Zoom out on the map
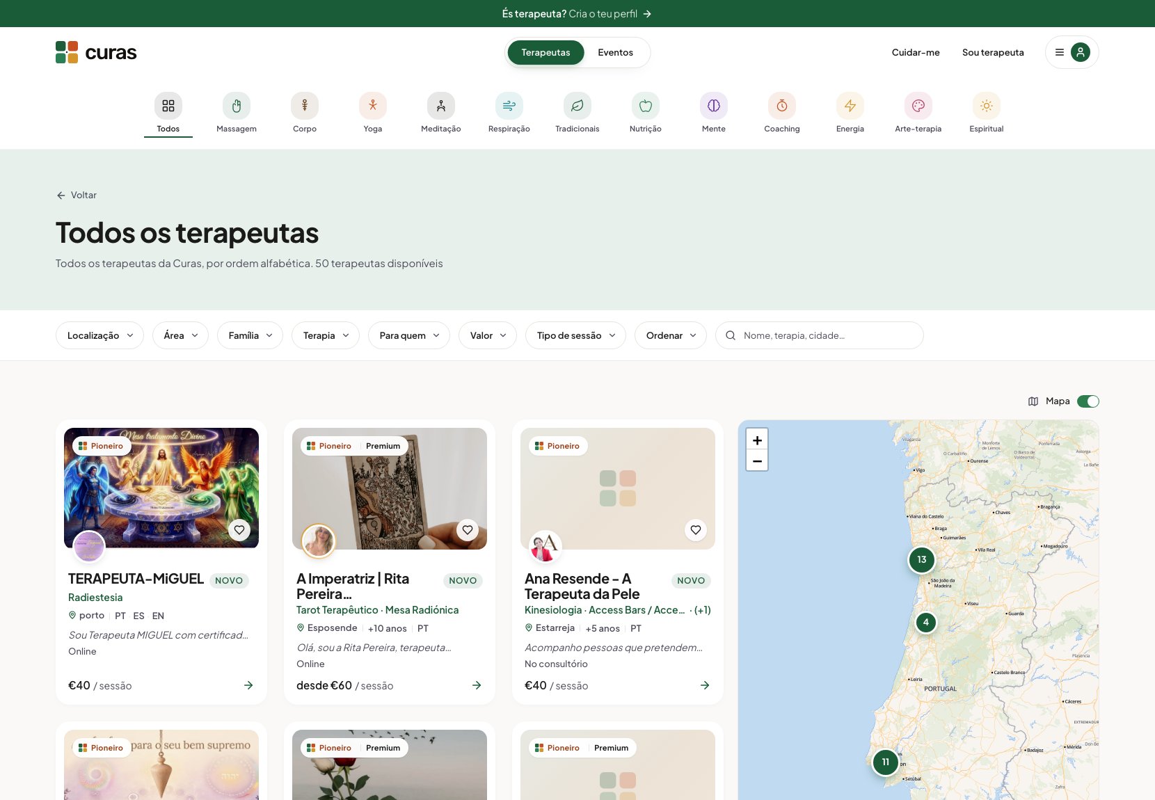The image size is (1155, 800). [x=757, y=461]
